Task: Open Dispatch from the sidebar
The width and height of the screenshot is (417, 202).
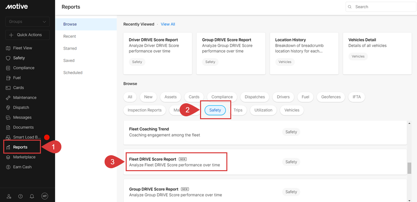Action: (x=21, y=107)
